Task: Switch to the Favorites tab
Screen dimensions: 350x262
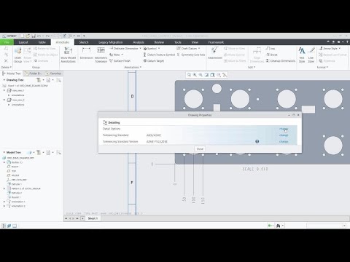Action: point(53,74)
